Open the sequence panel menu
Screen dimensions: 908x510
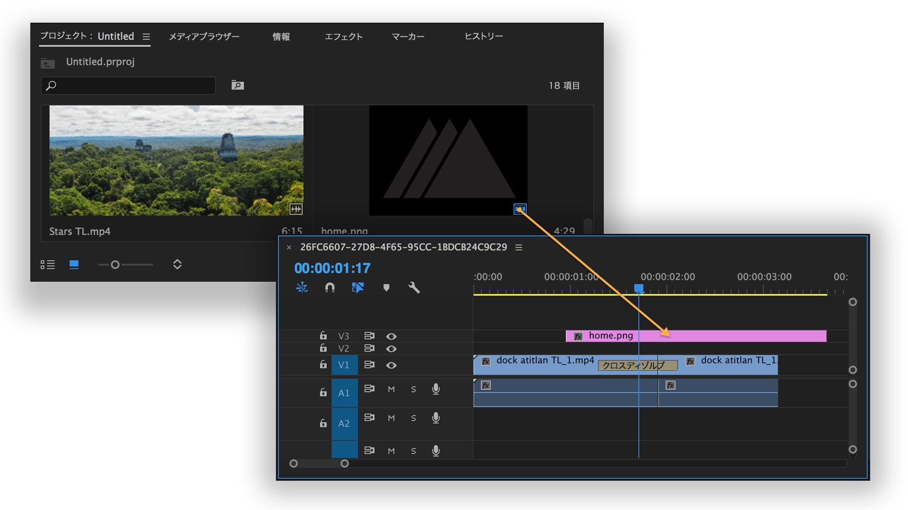click(x=519, y=247)
